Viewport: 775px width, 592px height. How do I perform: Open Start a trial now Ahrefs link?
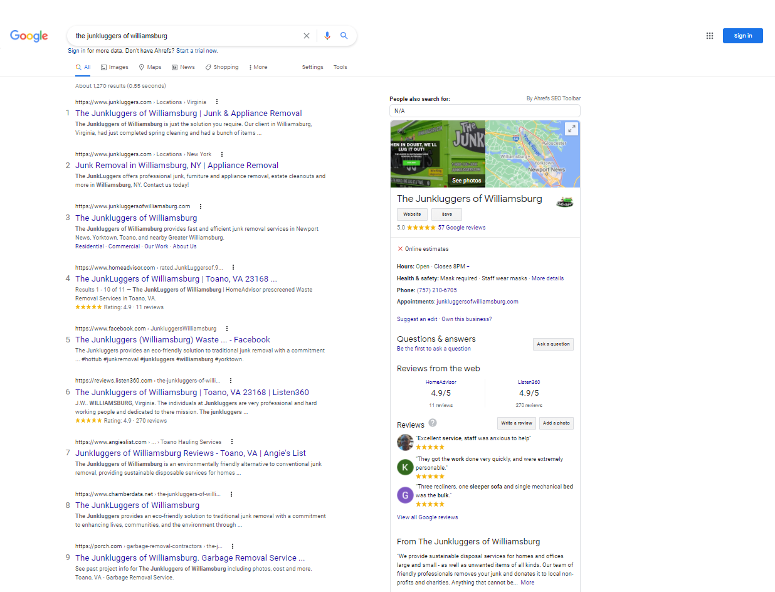(197, 51)
